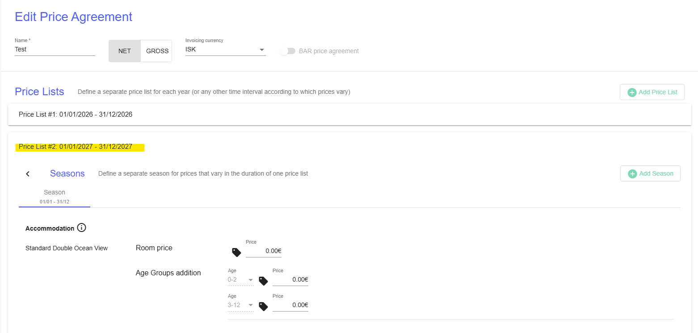This screenshot has width=698, height=333.
Task: Select the GROSS pricing option
Action: [157, 51]
